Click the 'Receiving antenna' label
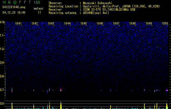 pyautogui.click(x=63, y=13)
